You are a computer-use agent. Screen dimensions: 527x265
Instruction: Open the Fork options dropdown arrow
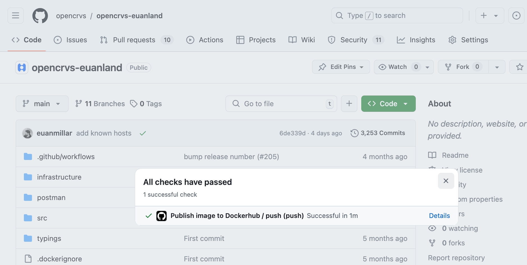click(497, 67)
